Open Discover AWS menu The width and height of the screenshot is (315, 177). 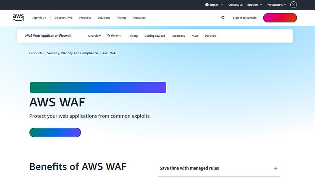click(x=63, y=18)
